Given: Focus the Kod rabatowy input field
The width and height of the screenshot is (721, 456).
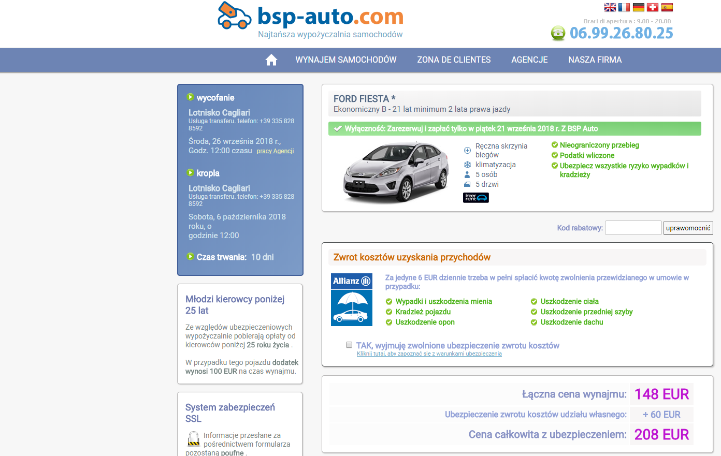Looking at the screenshot, I should pyautogui.click(x=633, y=228).
